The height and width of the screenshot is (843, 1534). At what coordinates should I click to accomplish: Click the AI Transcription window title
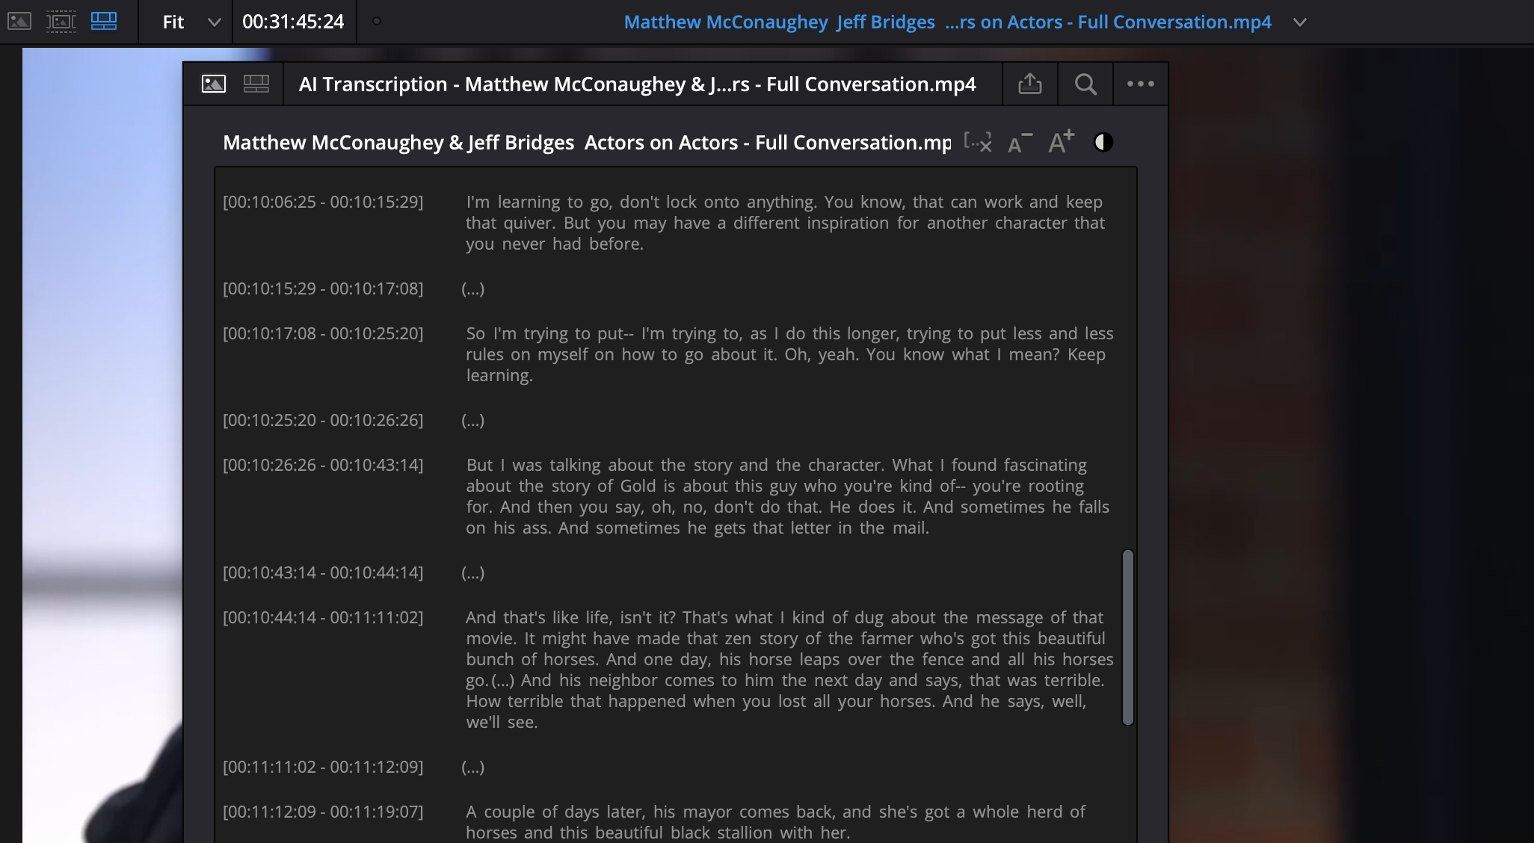(x=637, y=84)
